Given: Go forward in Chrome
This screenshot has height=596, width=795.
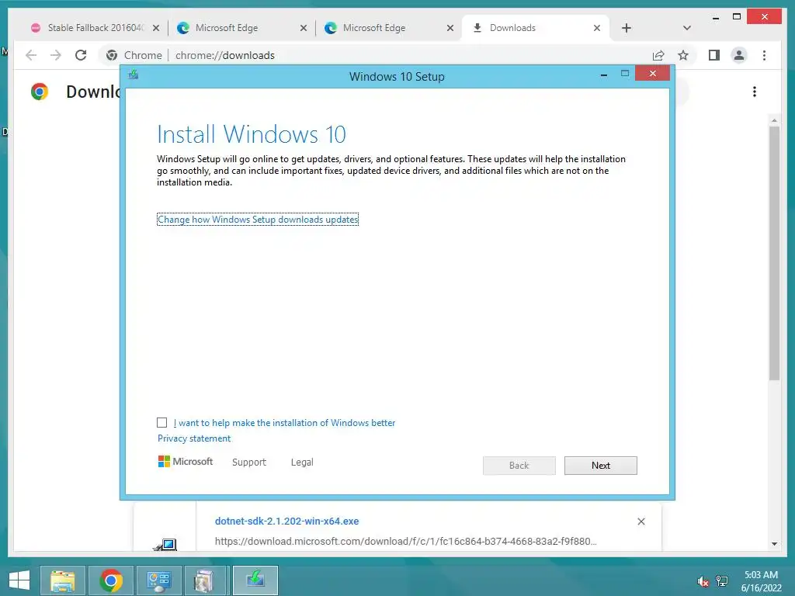Looking at the screenshot, I should pyautogui.click(x=56, y=55).
